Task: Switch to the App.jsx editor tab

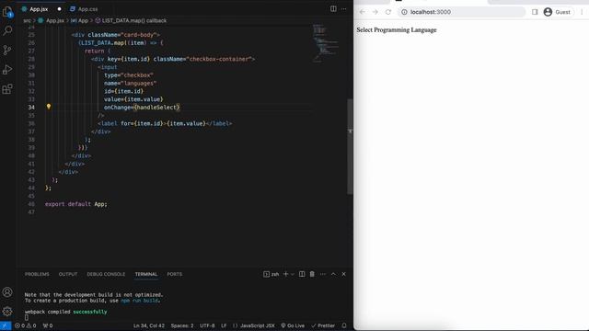Action: pyautogui.click(x=39, y=9)
